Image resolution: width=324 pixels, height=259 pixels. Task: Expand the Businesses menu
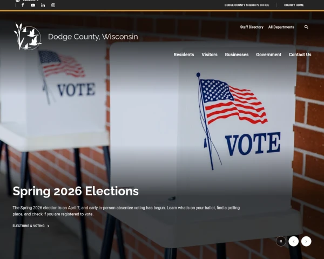pyautogui.click(x=237, y=54)
